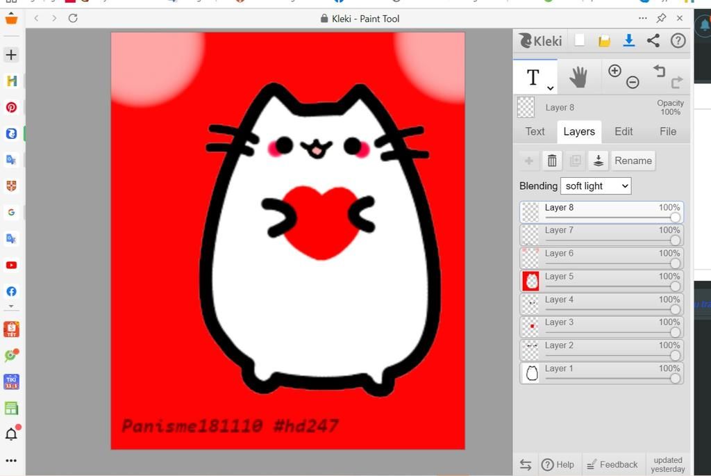The width and height of the screenshot is (711, 476).
Task: Open an image with the folder icon
Action: (604, 41)
